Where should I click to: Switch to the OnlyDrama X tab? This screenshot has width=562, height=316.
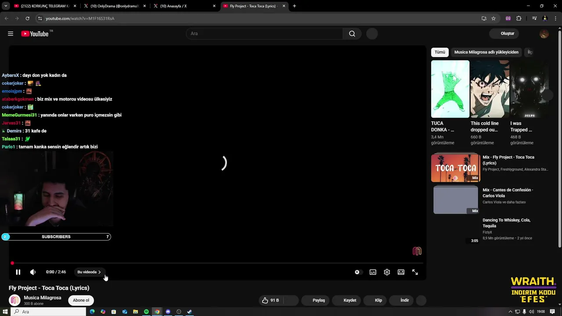114,6
